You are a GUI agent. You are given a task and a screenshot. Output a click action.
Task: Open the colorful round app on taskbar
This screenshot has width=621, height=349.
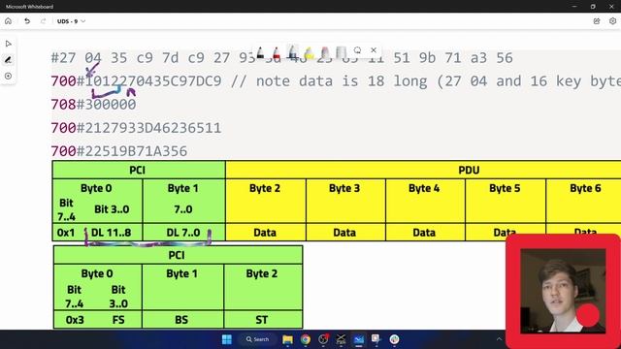[x=394, y=339]
